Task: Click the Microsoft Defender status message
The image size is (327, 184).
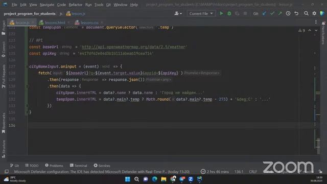Action: click(x=102, y=172)
